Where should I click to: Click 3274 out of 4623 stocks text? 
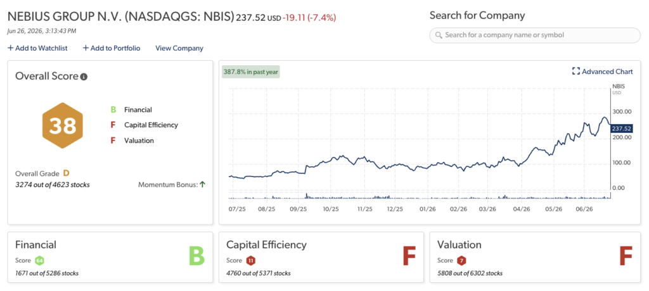click(53, 185)
